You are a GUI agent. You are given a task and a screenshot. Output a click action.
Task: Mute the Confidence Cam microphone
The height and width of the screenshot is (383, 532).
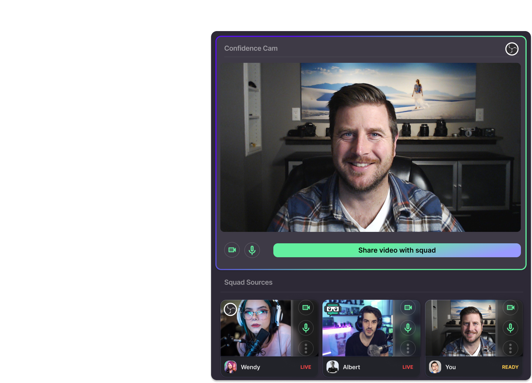(252, 250)
